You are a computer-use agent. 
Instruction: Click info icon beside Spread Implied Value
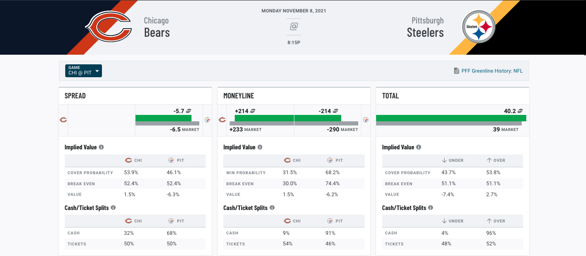(x=101, y=147)
